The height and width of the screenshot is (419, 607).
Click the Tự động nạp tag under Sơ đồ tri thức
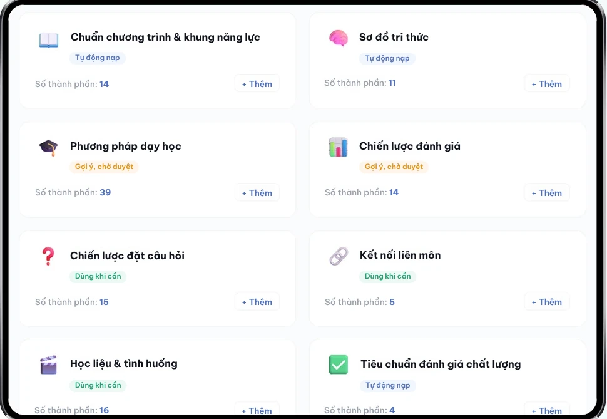(387, 58)
